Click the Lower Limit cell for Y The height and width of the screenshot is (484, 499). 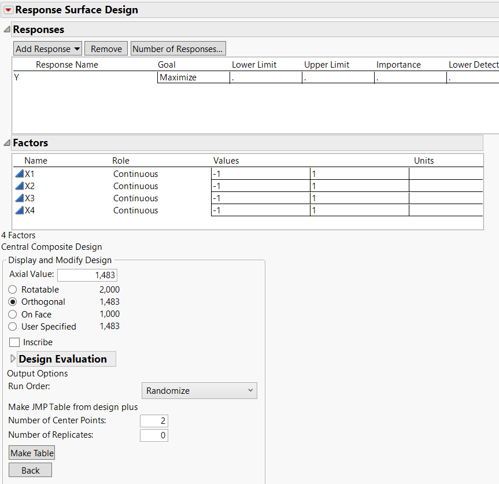[x=266, y=77]
